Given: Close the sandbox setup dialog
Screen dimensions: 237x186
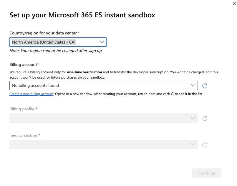Looking at the screenshot, I should pos(234,4).
